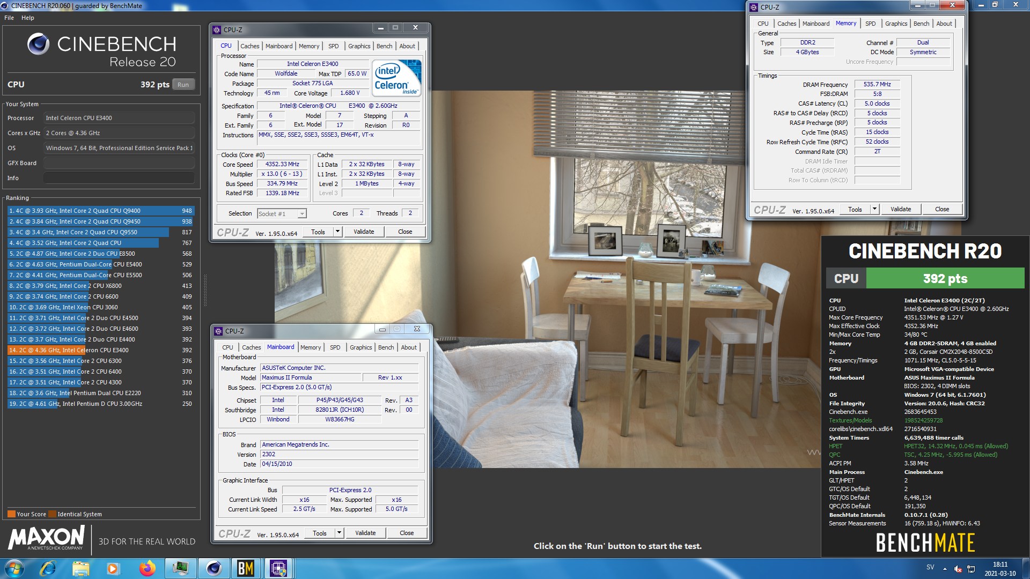Click Close in the CPU window
The height and width of the screenshot is (579, 1030).
tap(405, 232)
